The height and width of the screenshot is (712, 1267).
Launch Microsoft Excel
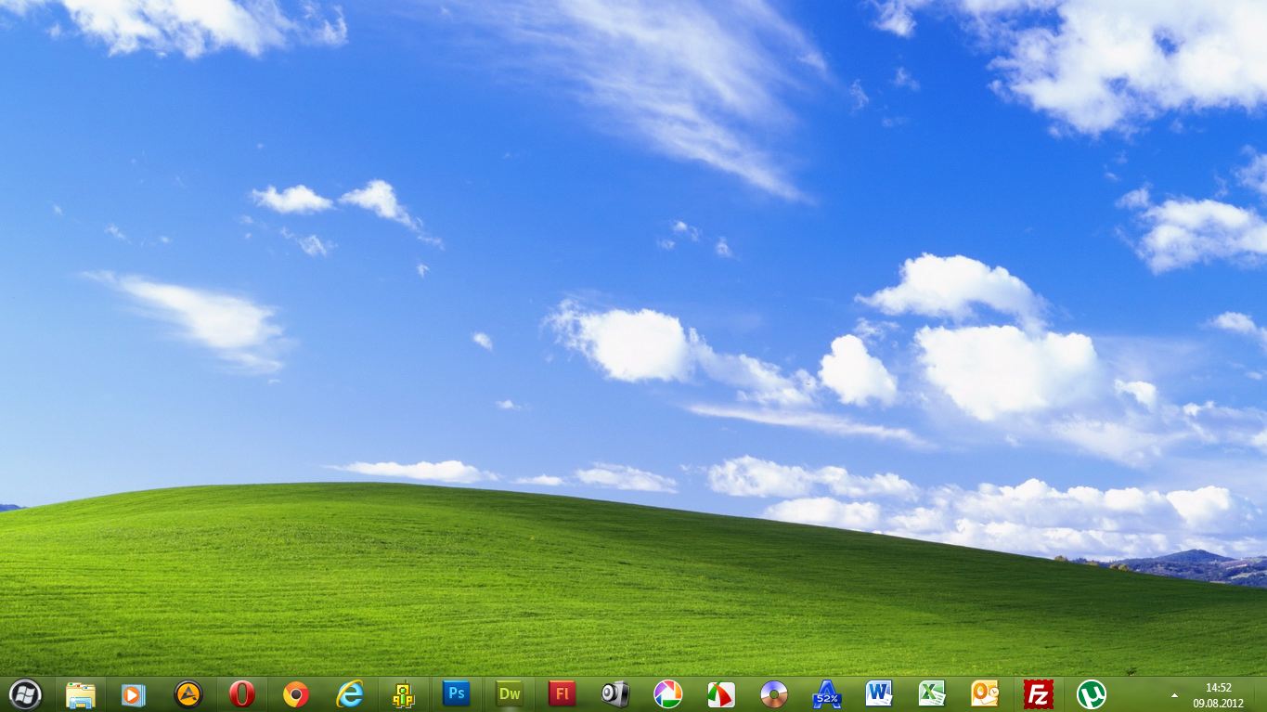(x=932, y=693)
